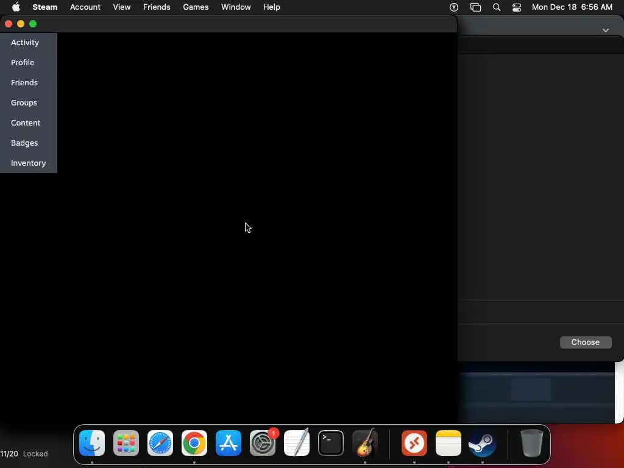Click the Choose button in background dialog
The image size is (624, 468).
pyautogui.click(x=586, y=342)
